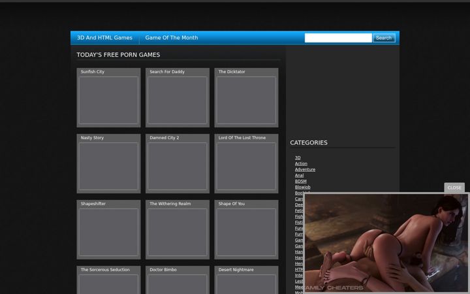Image resolution: width=470 pixels, height=294 pixels.
Task: Open the Shape Of You thumbnail
Action: (246, 232)
